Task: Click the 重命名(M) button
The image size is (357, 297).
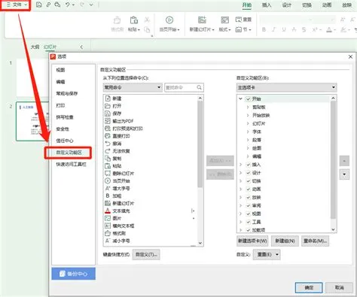Action: [x=315, y=241]
